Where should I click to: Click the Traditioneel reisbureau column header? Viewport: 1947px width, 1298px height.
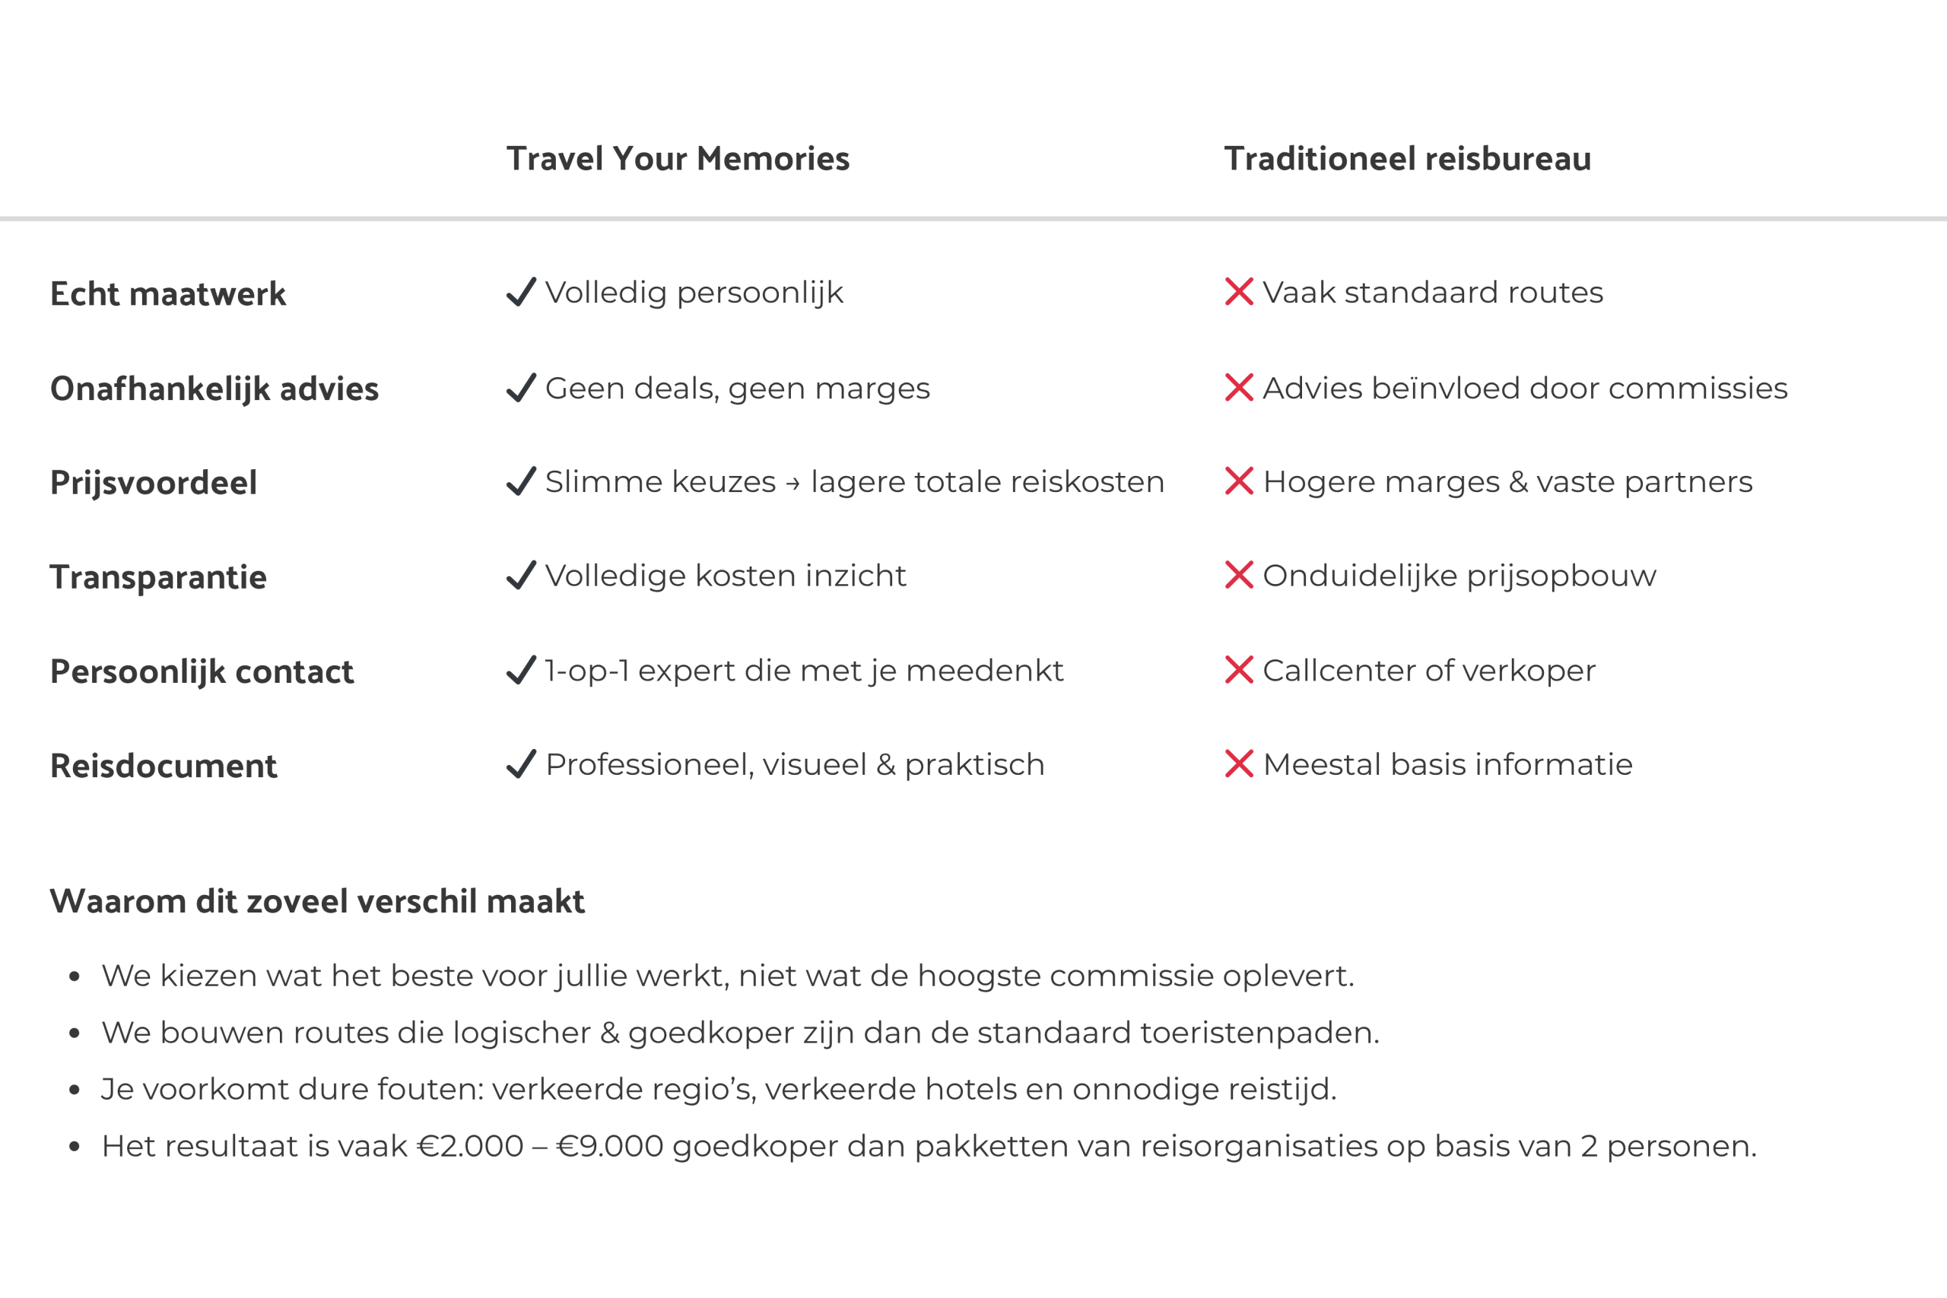click(x=1407, y=159)
